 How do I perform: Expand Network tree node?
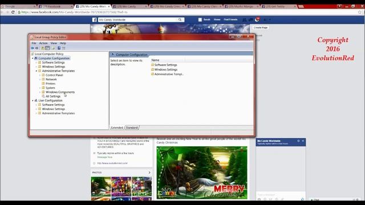click(x=40, y=79)
